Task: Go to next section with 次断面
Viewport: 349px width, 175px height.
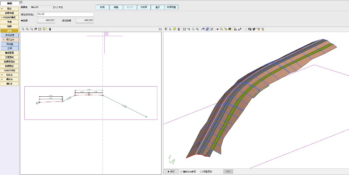Action: (x=144, y=7)
